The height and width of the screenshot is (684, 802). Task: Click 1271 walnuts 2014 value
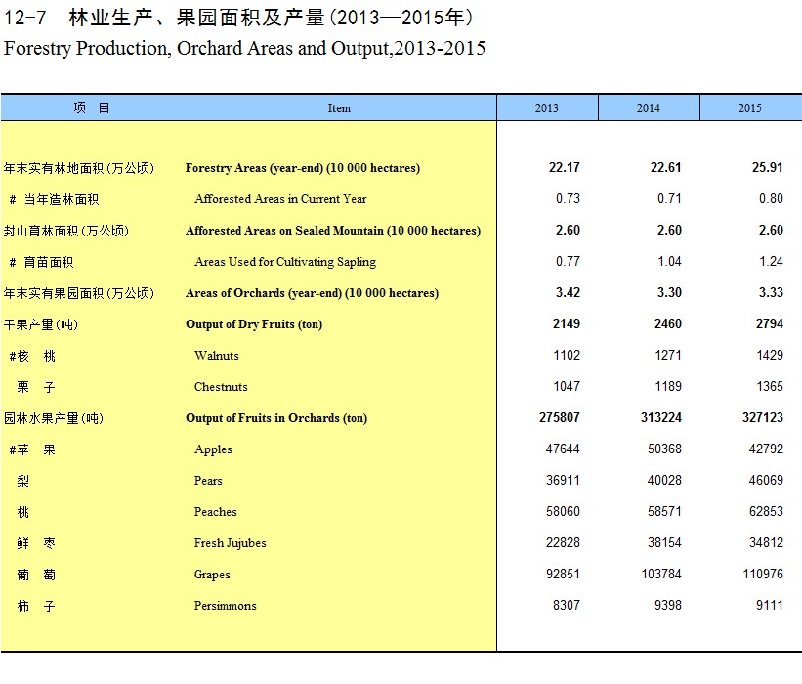click(x=668, y=355)
